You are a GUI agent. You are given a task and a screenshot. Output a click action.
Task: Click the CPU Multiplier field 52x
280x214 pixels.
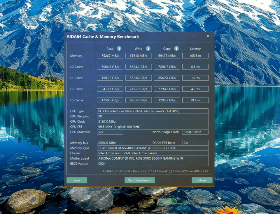pyautogui.click(x=110, y=132)
